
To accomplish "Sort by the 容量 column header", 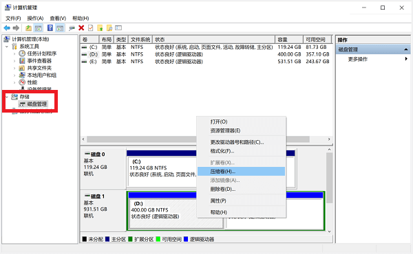I will [289, 40].
